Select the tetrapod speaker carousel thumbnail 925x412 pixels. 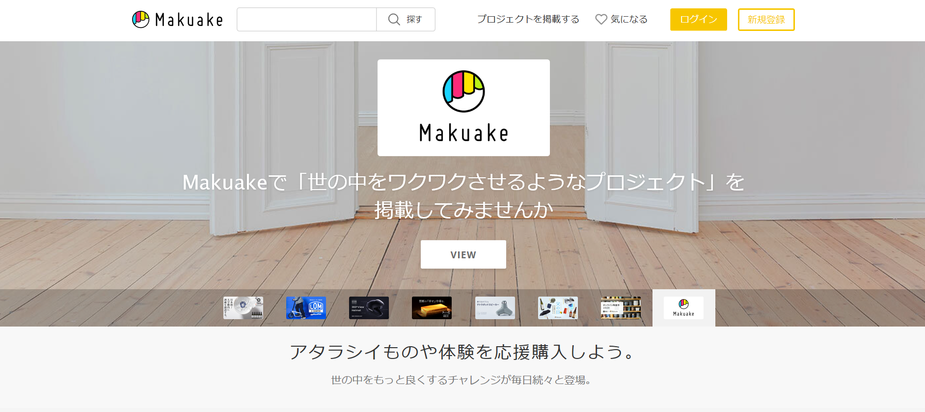click(495, 308)
